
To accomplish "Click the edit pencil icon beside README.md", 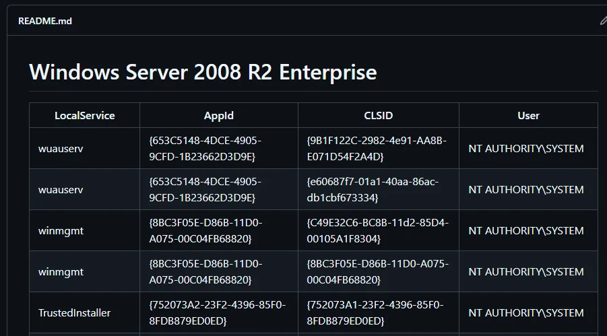I will (x=603, y=21).
